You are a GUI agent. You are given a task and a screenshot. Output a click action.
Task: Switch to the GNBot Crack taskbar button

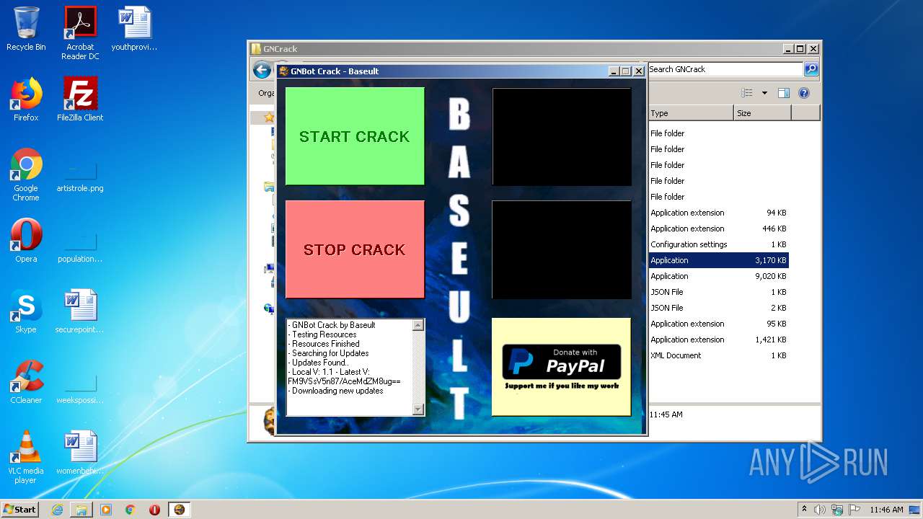pyautogui.click(x=180, y=509)
